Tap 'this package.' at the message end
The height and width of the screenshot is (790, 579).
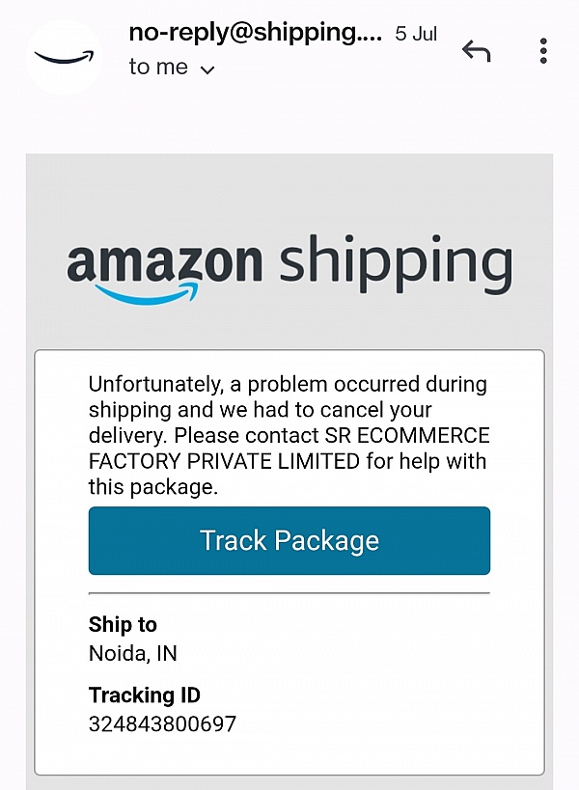point(153,487)
